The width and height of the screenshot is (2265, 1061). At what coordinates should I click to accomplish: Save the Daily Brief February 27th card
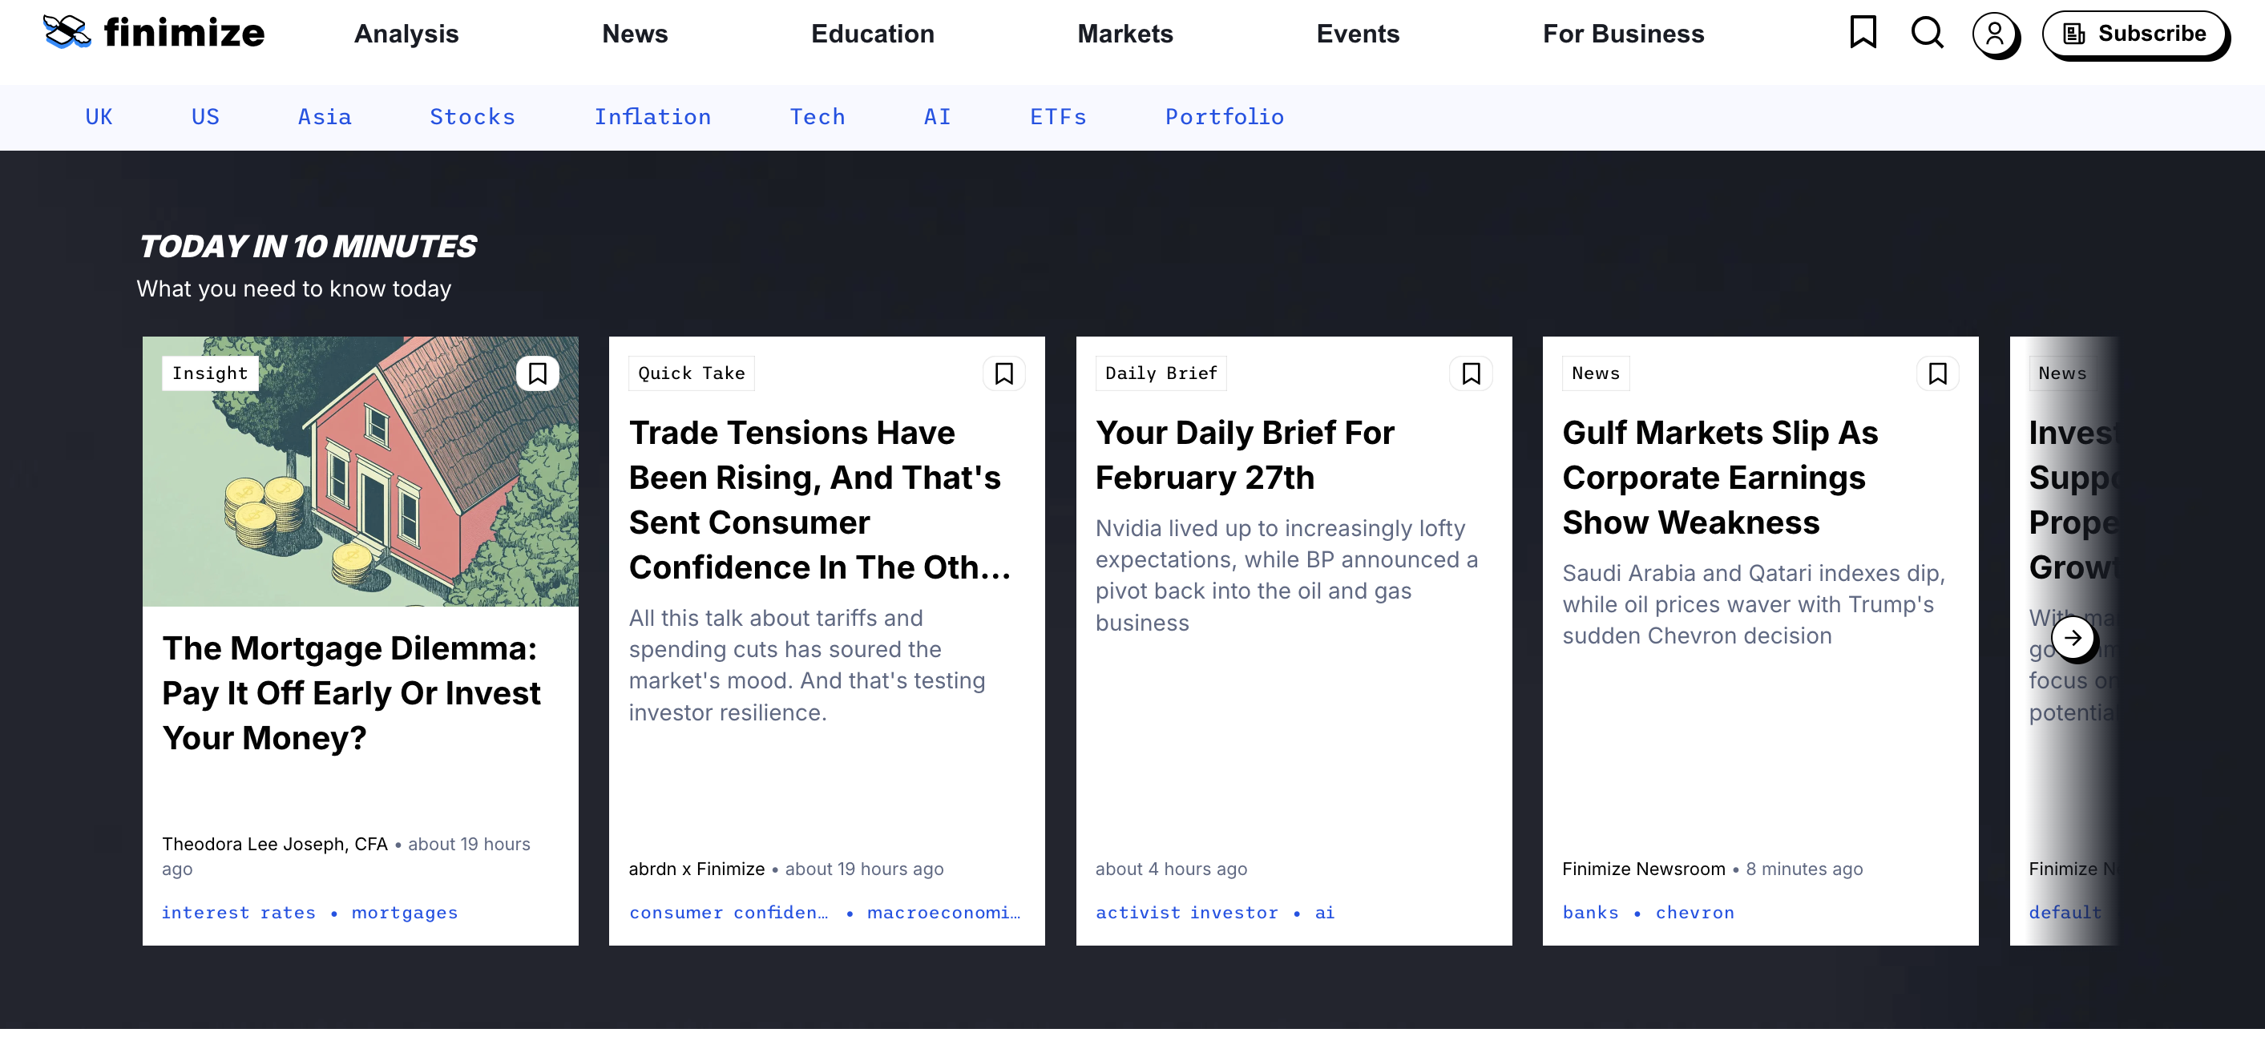tap(1470, 373)
